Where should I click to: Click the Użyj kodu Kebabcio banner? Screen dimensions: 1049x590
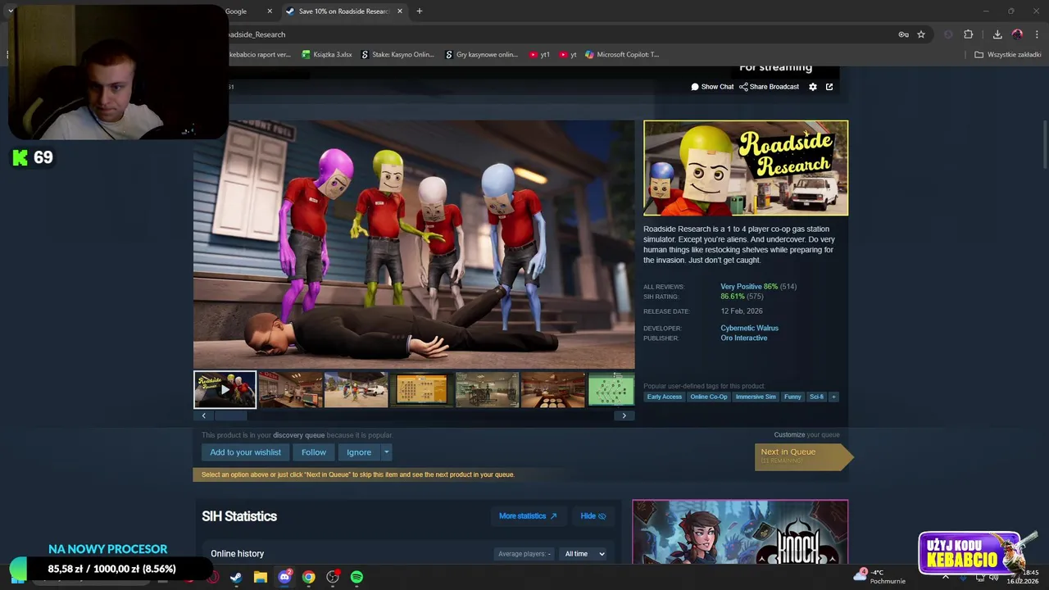972,553
